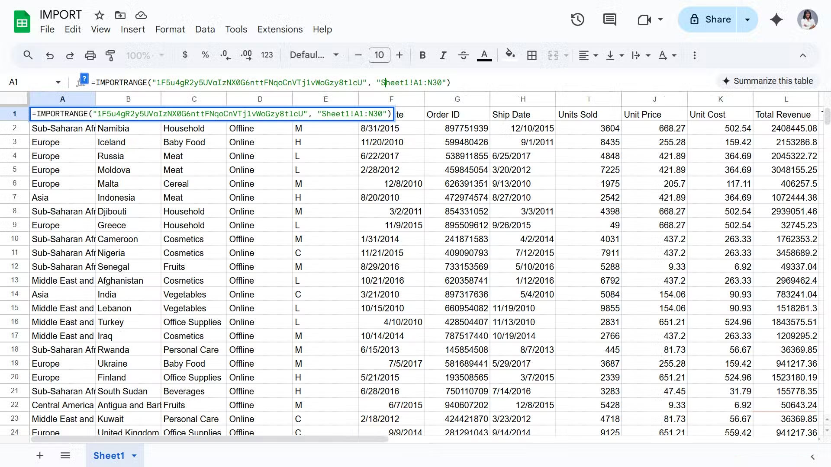This screenshot has width=831, height=467.
Task: Toggle italic formatting
Action: pyautogui.click(x=443, y=55)
